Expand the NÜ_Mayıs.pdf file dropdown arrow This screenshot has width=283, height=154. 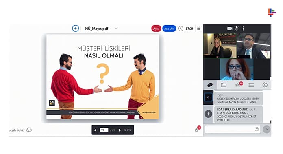coord(116,28)
